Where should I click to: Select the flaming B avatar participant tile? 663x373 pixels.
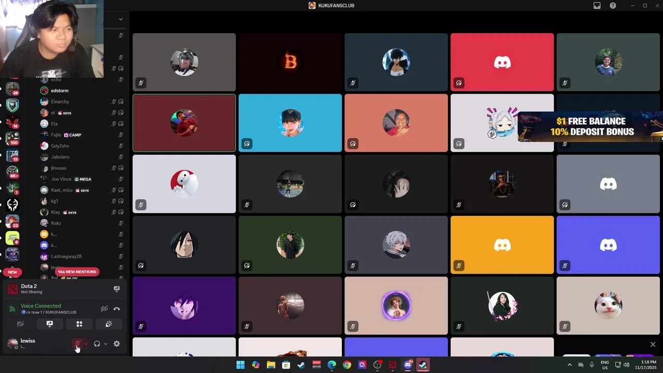[x=290, y=62]
